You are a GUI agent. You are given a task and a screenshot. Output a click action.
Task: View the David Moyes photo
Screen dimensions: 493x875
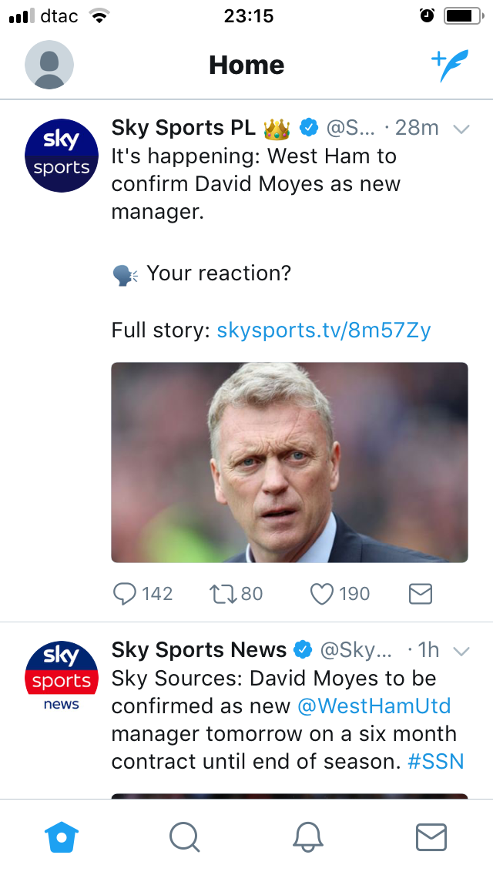[x=290, y=462]
